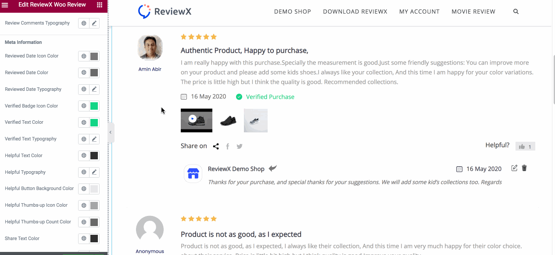Click the black shoe review thumbnail

click(x=228, y=120)
